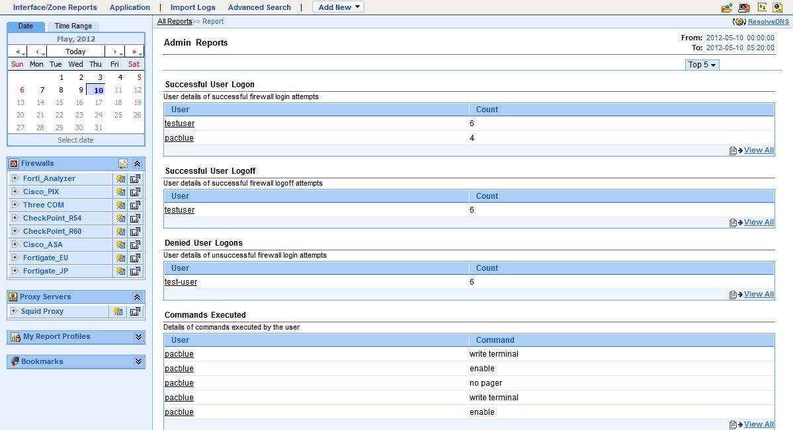Click the yellow note icon showing 01
Screen dimensions: 793x430
pos(762,7)
